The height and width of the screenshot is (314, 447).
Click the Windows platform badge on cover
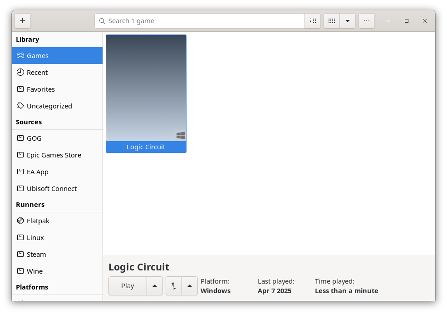coord(181,135)
